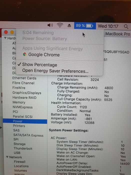Select Fibre Channel in sidebar

pos(23,83)
